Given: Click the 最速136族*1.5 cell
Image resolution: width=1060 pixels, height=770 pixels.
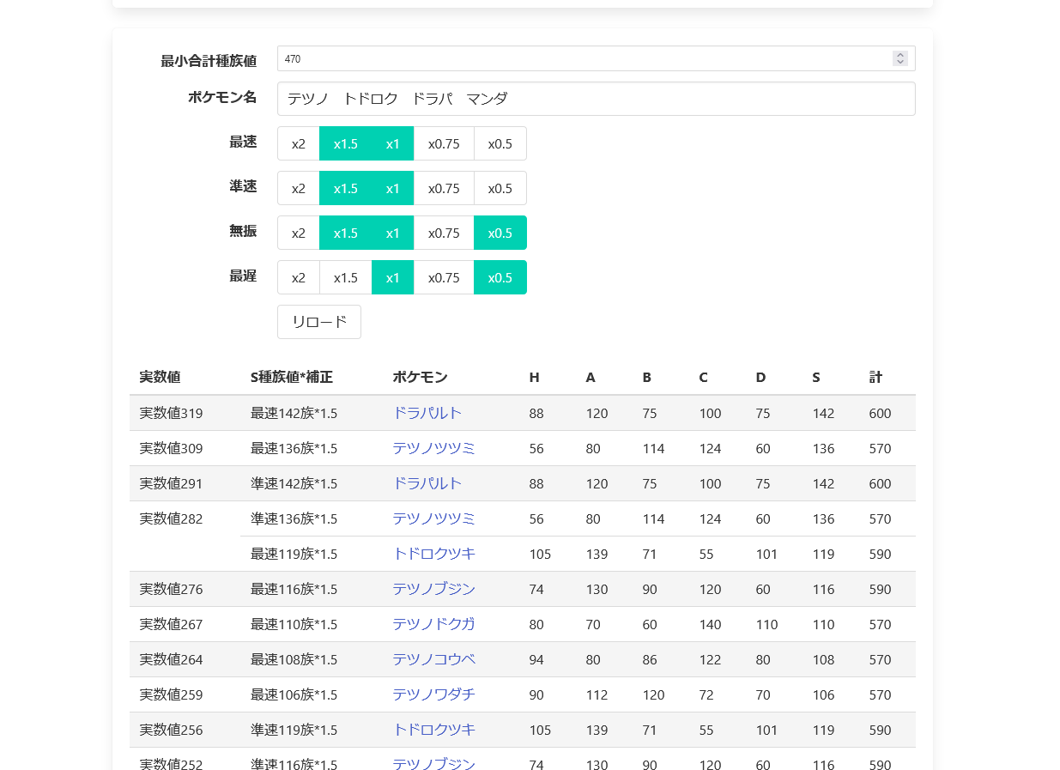Looking at the screenshot, I should pos(311,448).
